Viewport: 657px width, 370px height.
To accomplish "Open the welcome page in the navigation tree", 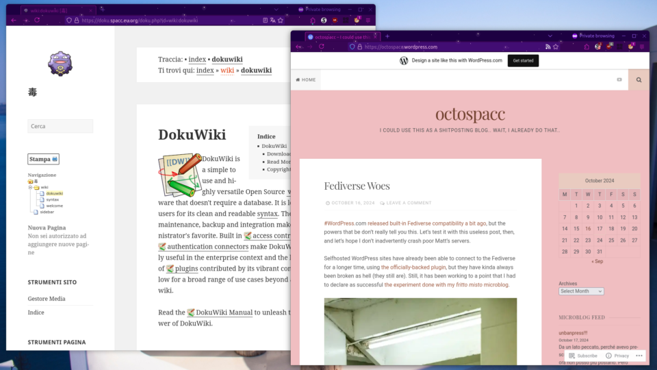I will pyautogui.click(x=55, y=206).
